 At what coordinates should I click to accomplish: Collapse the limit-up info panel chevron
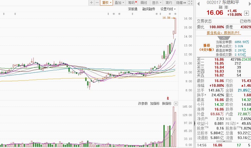pos(224,38)
